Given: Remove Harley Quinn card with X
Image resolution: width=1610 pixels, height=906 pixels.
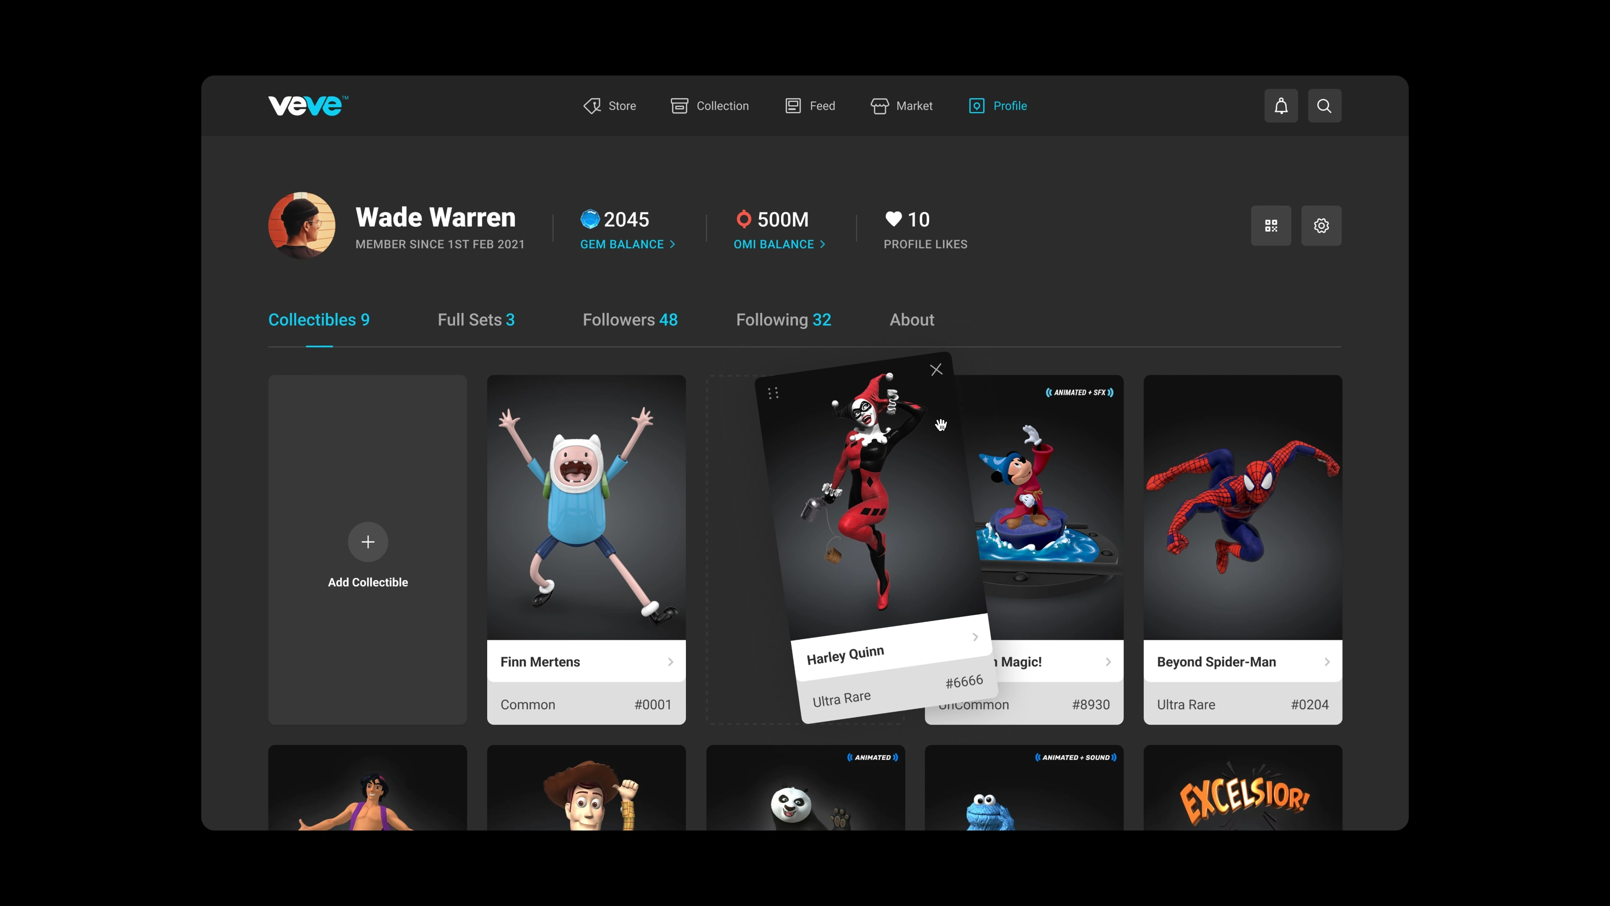Looking at the screenshot, I should coord(936,370).
